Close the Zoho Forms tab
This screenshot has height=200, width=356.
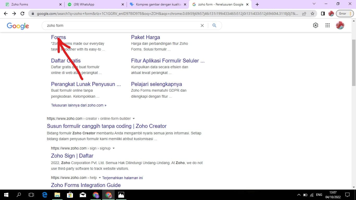[x=60, y=4]
